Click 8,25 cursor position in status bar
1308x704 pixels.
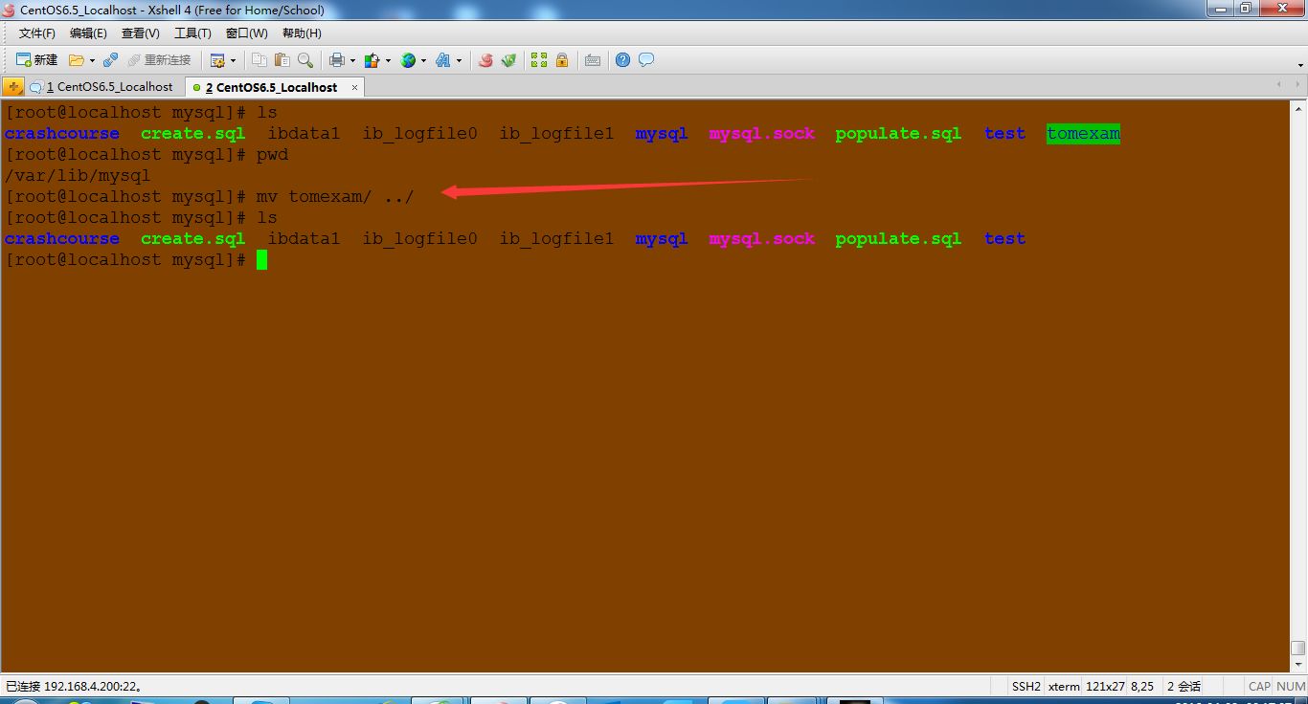pos(1142,686)
